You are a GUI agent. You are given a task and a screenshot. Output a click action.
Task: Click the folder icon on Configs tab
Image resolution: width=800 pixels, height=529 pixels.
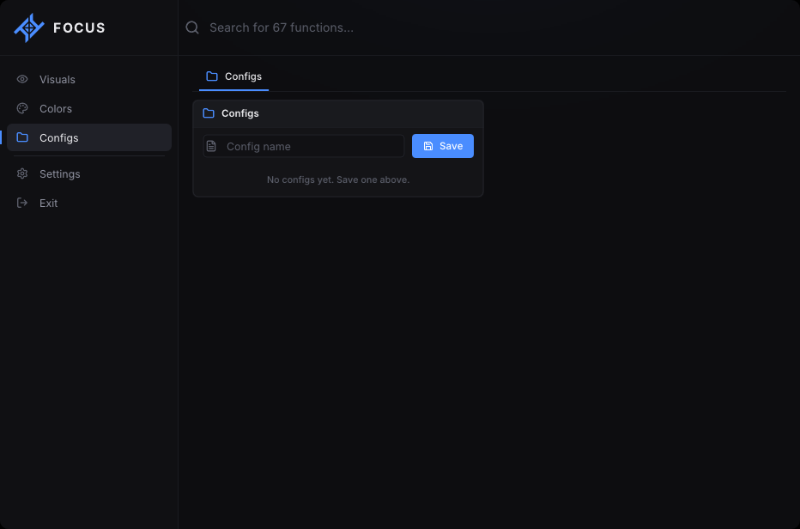[x=212, y=76]
